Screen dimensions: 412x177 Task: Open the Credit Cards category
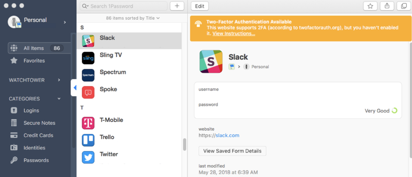tap(39, 135)
